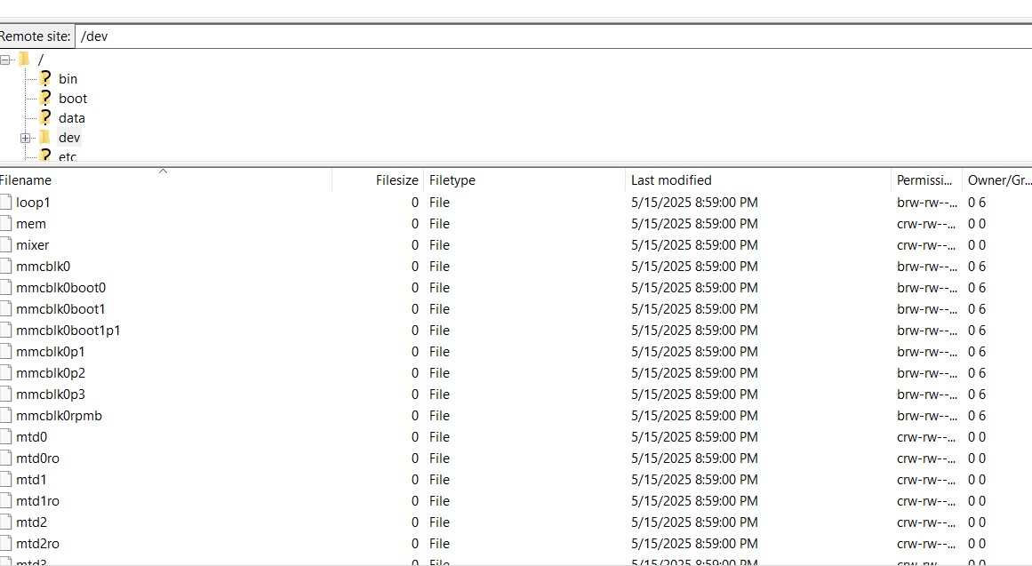This screenshot has width=1032, height=566.
Task: Click the mmcblk0p1 file icon
Action: 6,352
